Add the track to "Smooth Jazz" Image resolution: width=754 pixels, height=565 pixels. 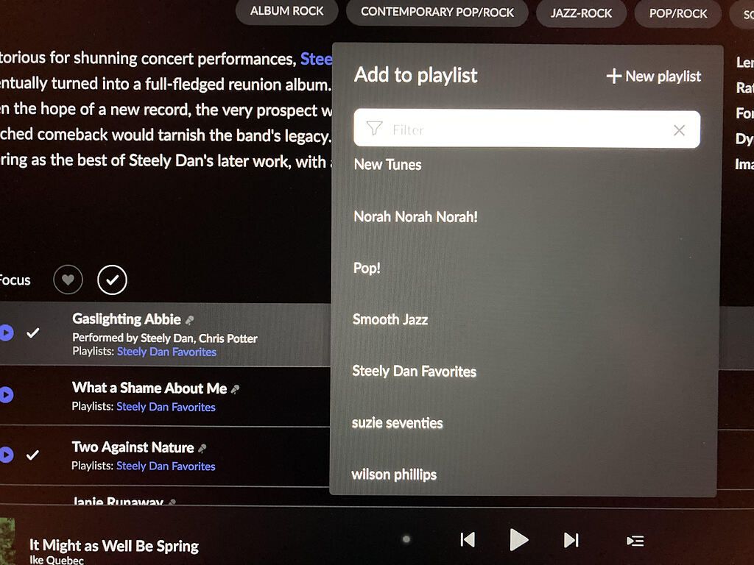coord(390,319)
